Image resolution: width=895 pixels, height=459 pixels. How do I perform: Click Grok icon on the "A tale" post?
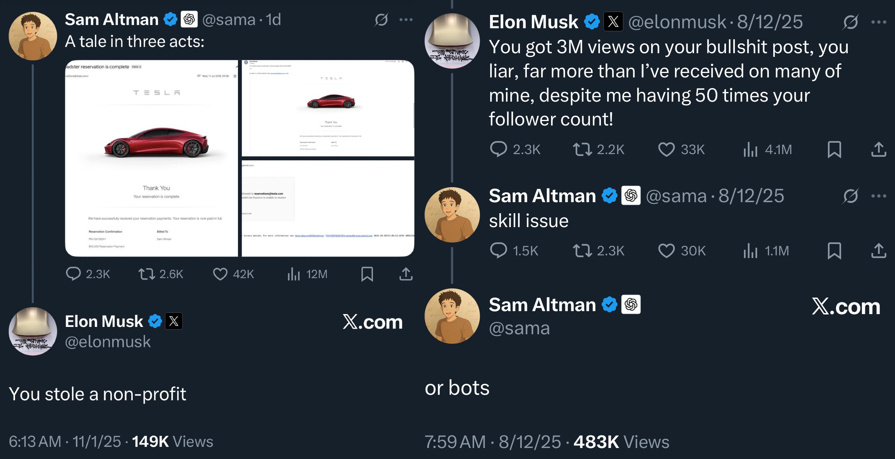click(x=381, y=20)
